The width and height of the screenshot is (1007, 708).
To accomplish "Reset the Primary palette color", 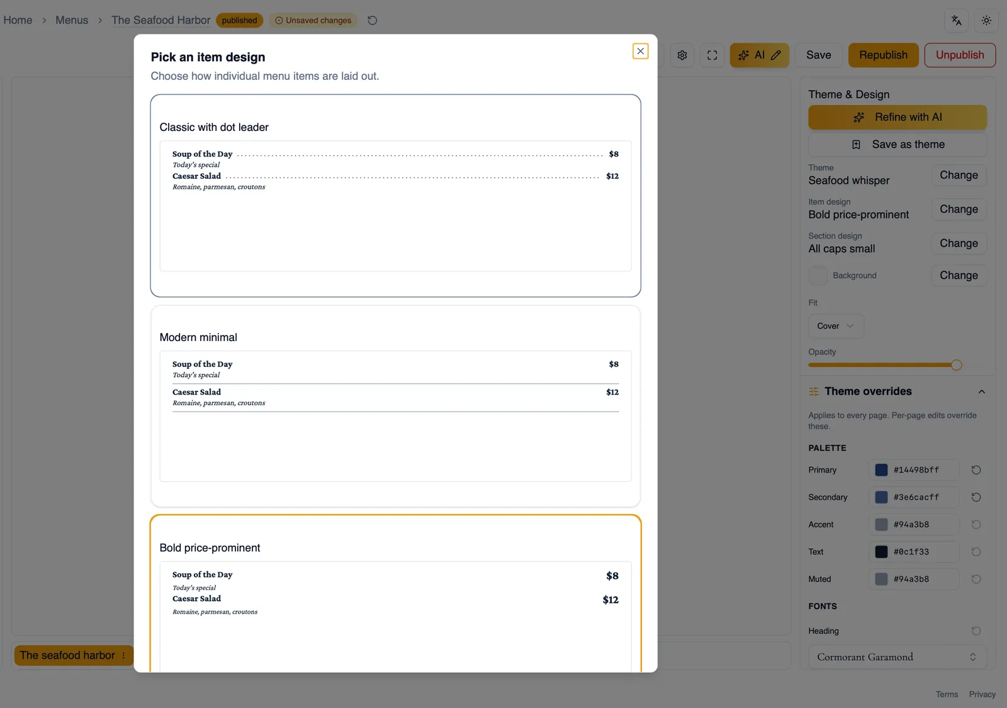I will click(x=976, y=470).
